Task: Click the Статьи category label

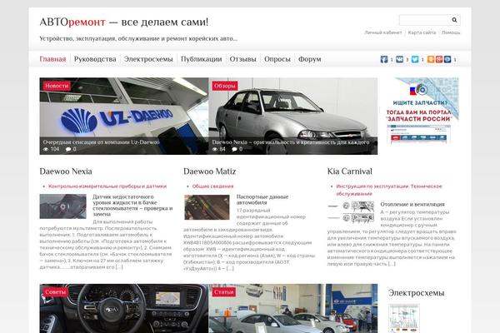Action: click(x=224, y=292)
